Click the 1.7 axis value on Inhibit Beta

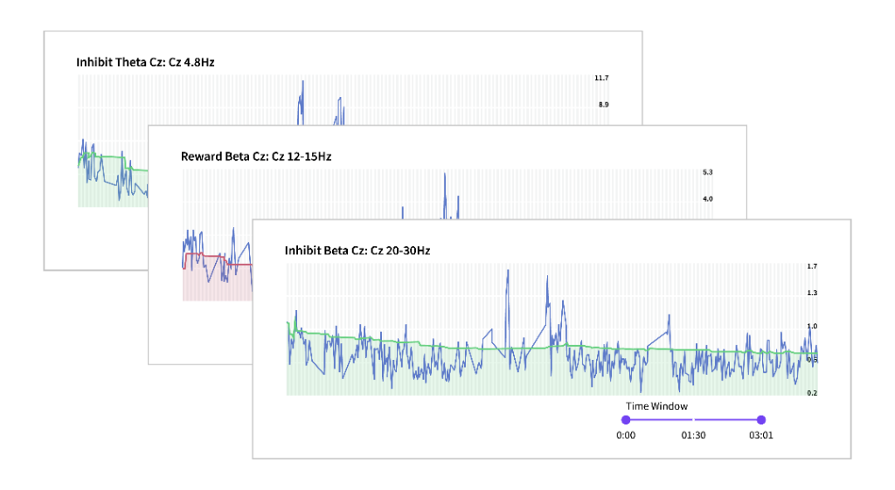tap(812, 266)
